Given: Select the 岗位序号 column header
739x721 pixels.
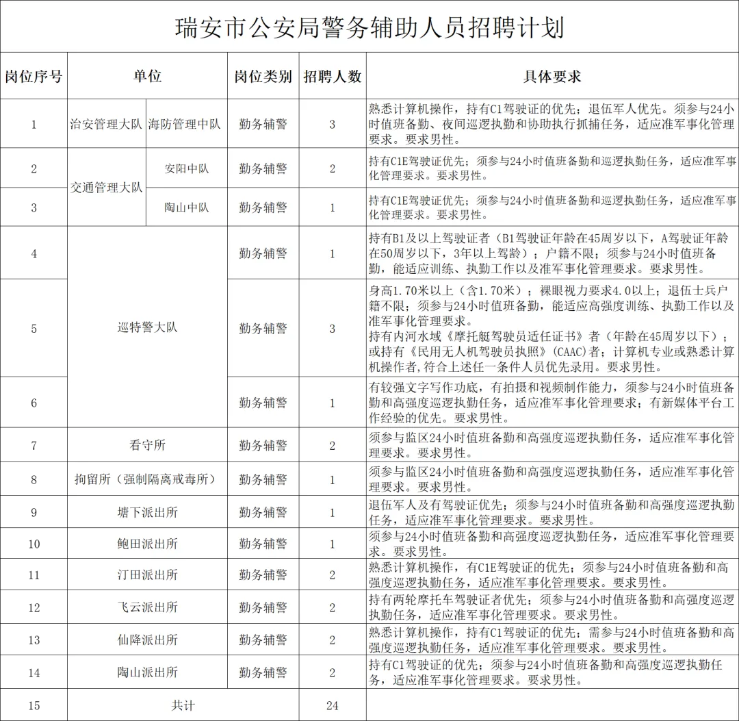Looking at the screenshot, I should pyautogui.click(x=34, y=76).
